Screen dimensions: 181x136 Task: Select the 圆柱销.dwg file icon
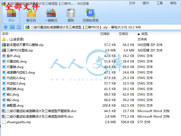pyautogui.click(x=4, y=89)
